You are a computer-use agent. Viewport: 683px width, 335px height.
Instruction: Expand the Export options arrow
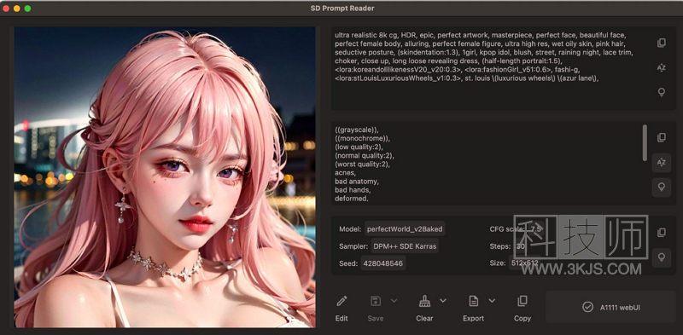pyautogui.click(x=492, y=301)
